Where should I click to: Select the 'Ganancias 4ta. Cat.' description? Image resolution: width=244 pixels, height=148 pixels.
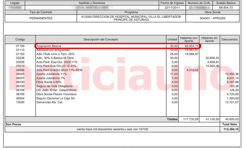pyautogui.click(x=49, y=102)
